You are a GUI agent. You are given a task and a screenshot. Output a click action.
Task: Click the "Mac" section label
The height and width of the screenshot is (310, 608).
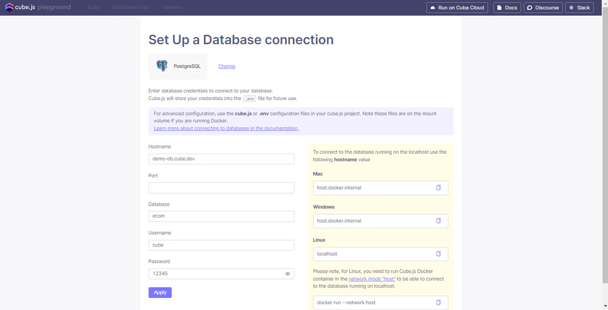click(x=318, y=174)
